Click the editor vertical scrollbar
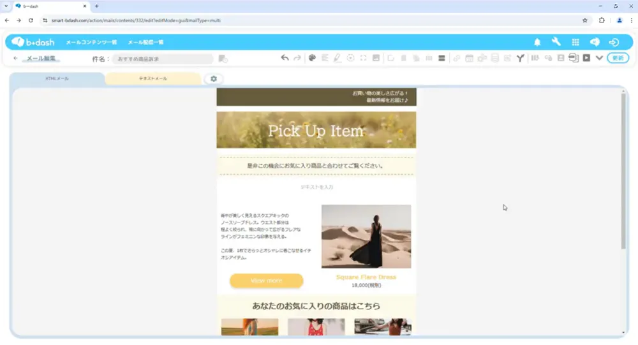This screenshot has height=345, width=638. pyautogui.click(x=623, y=171)
